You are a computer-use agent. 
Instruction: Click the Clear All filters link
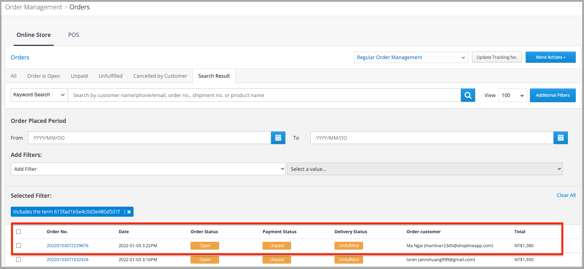click(566, 195)
